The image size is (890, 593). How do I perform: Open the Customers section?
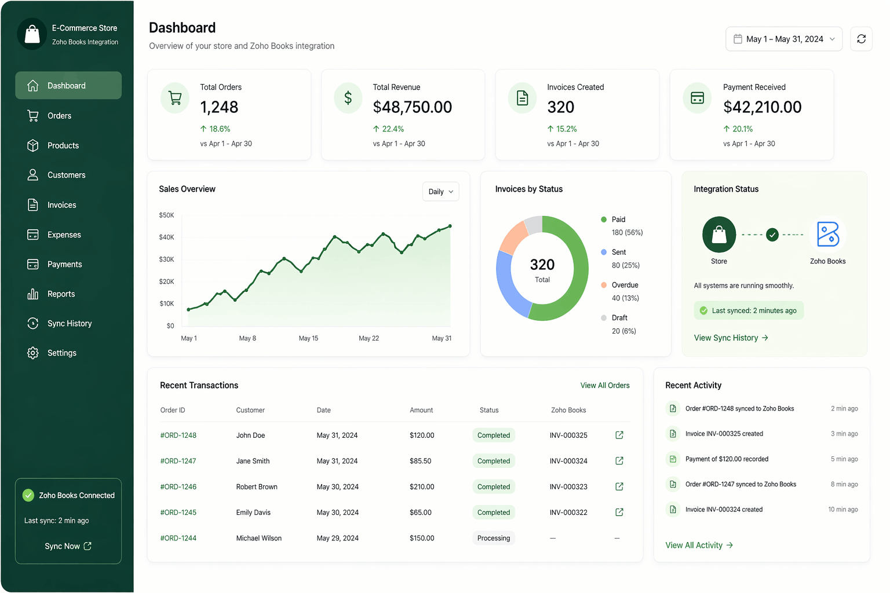click(x=68, y=175)
